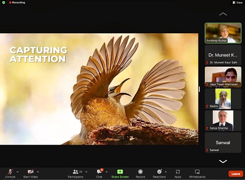Expand participants options arrow
Viewport: 245px width, 180px height.
pos(86,172)
